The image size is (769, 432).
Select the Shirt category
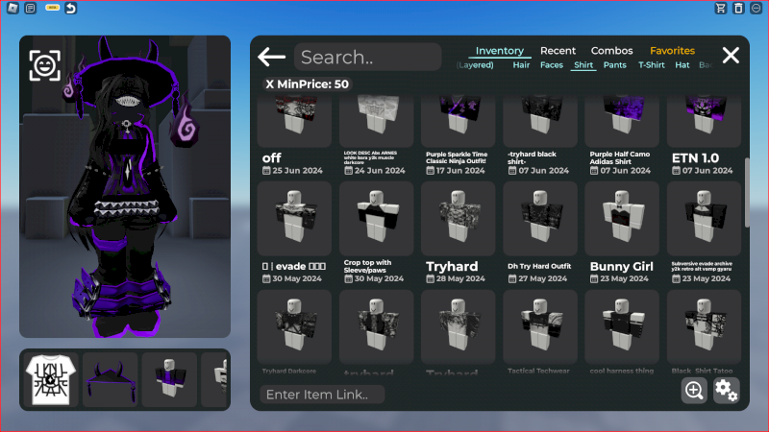[583, 64]
